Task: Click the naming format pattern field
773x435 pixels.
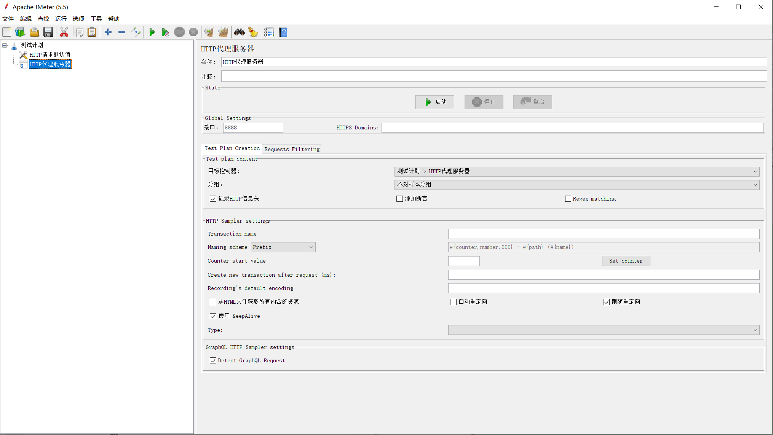Action: coord(604,247)
